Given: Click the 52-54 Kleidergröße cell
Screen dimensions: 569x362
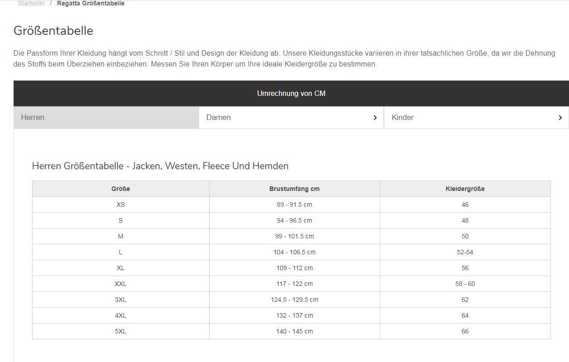Looking at the screenshot, I should coord(465,252).
